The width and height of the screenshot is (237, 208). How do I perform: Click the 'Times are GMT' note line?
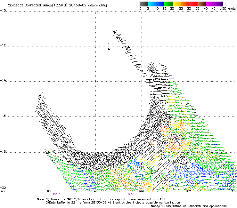(101, 199)
